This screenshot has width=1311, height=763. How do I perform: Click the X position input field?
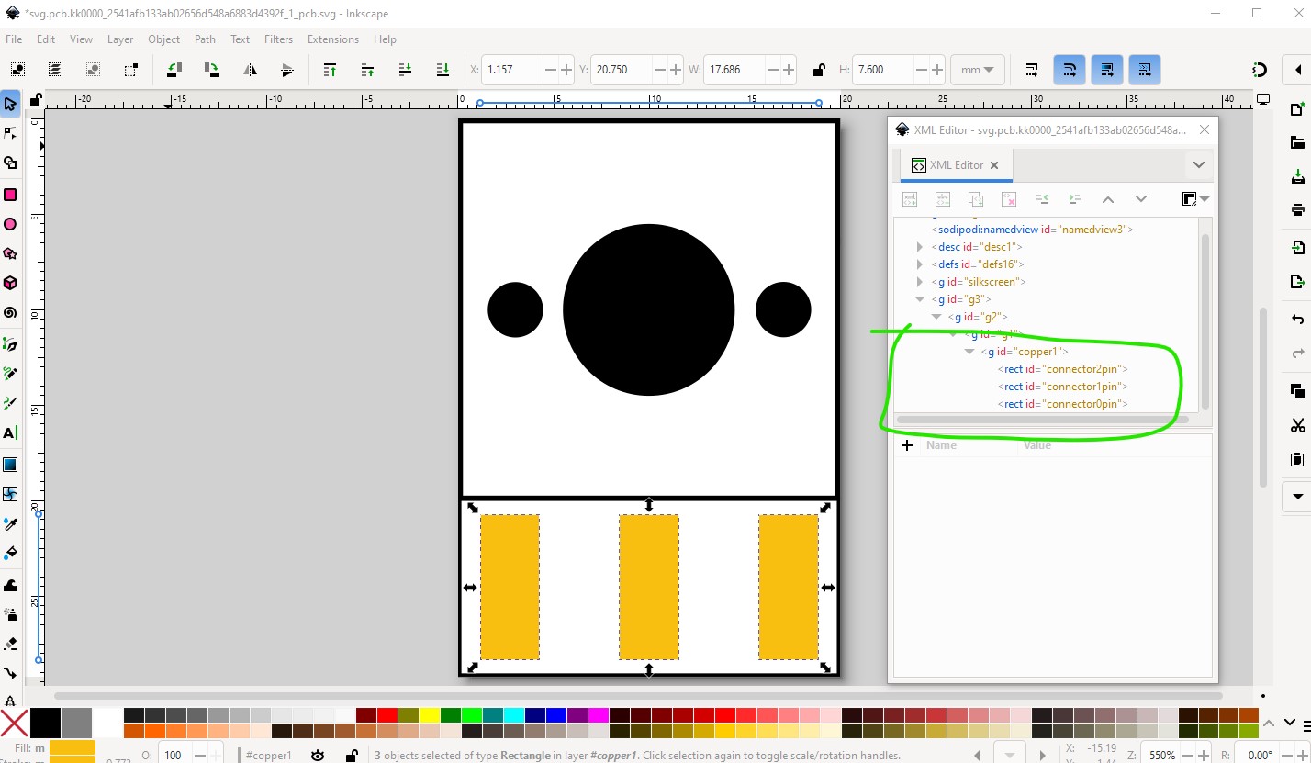[512, 70]
